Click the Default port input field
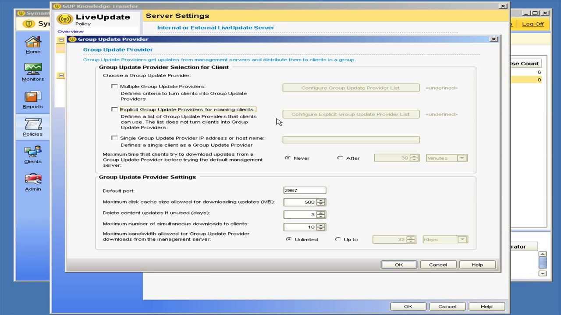 pos(305,190)
